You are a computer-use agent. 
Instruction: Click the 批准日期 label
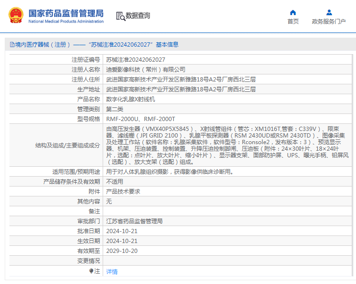pyautogui.click(x=89, y=231)
